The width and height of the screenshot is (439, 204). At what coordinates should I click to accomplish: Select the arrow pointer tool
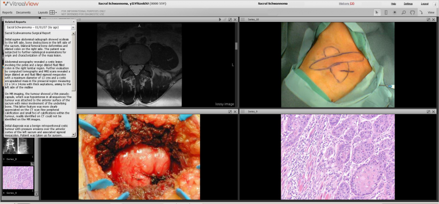[x=377, y=12]
